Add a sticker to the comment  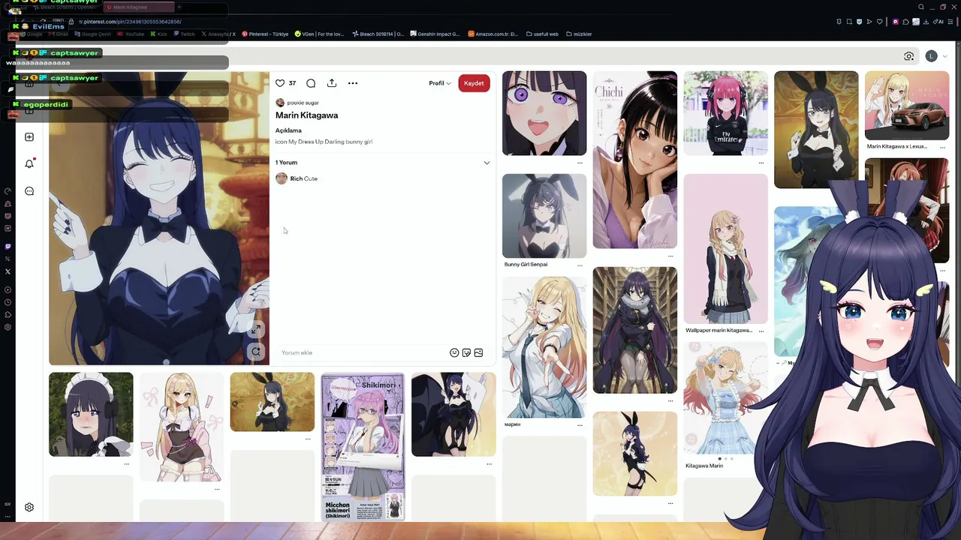coord(466,352)
